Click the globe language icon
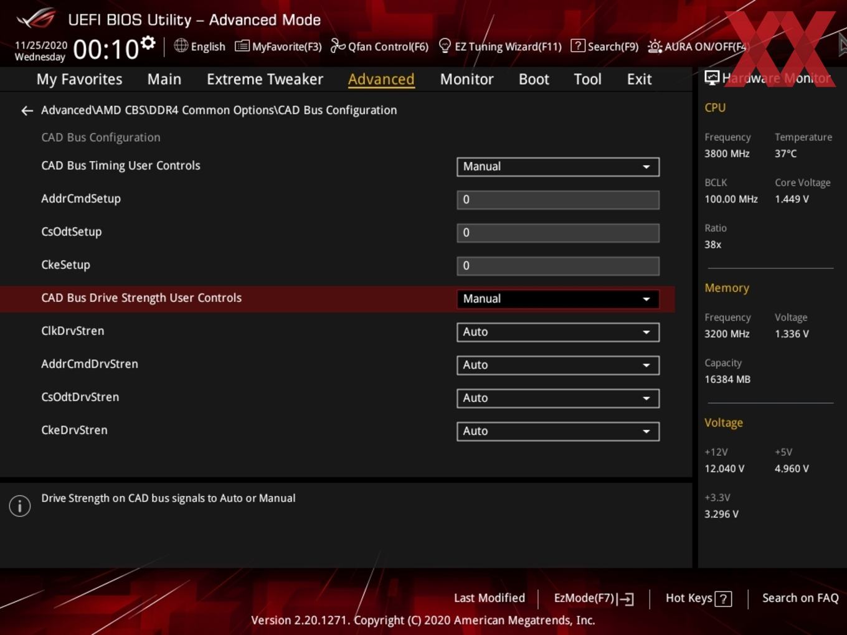Image resolution: width=847 pixels, height=635 pixels. 181,45
